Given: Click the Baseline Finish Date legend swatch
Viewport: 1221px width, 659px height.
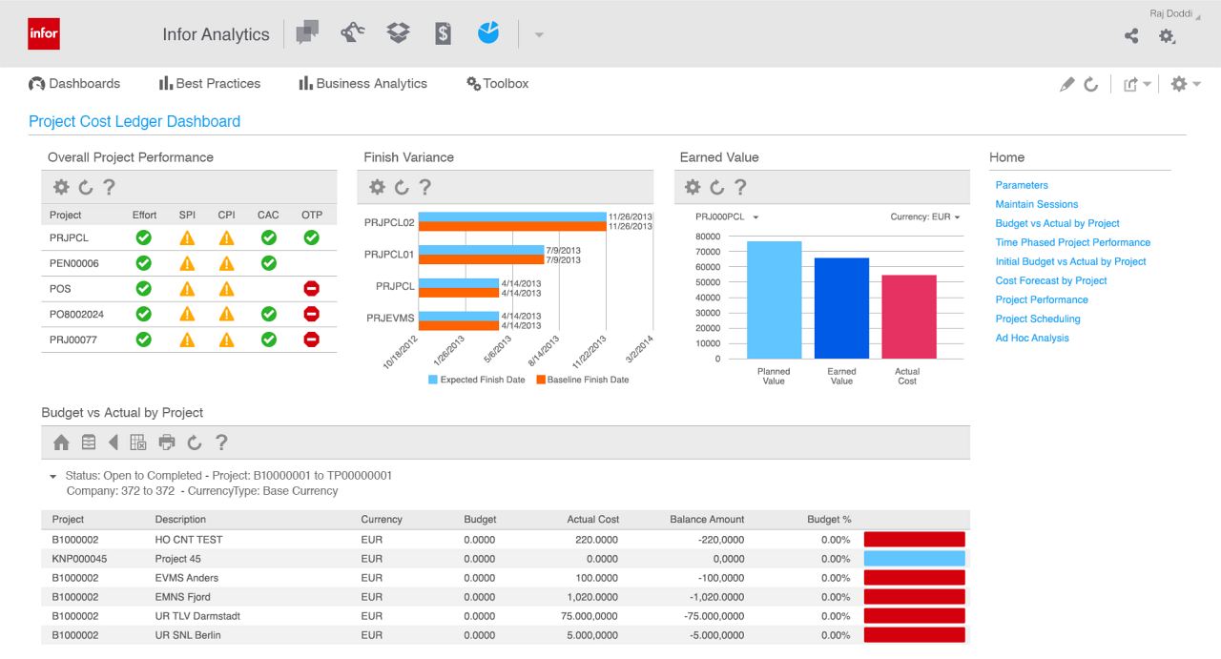Looking at the screenshot, I should pos(540,380).
